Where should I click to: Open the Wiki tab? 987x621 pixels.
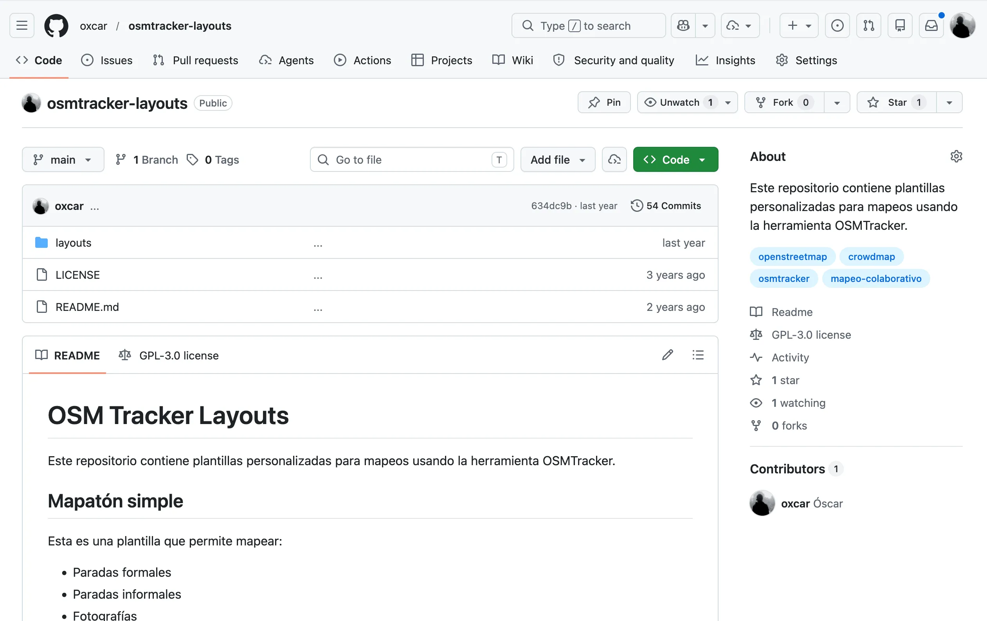tap(512, 60)
